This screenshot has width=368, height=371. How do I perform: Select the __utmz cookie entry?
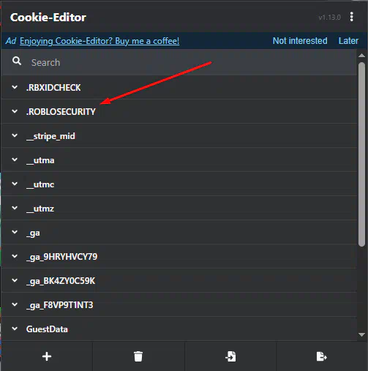click(x=179, y=208)
